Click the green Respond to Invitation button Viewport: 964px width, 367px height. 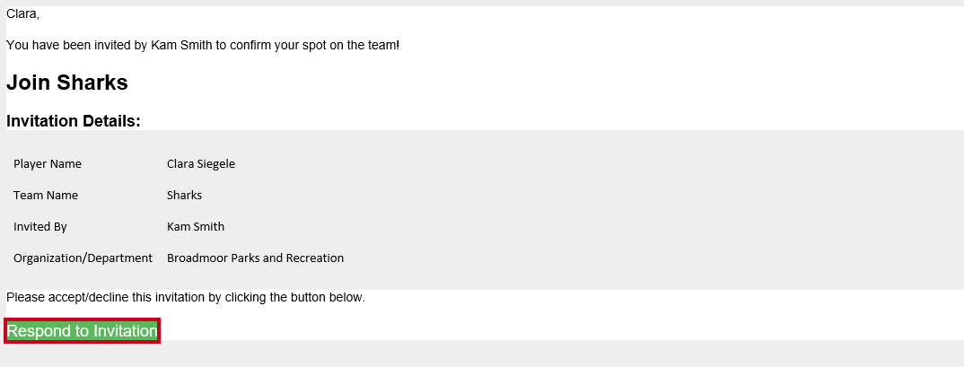pyautogui.click(x=82, y=331)
